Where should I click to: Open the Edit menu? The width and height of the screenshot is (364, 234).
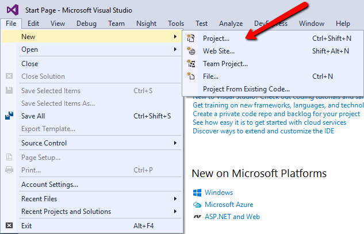[x=33, y=24]
